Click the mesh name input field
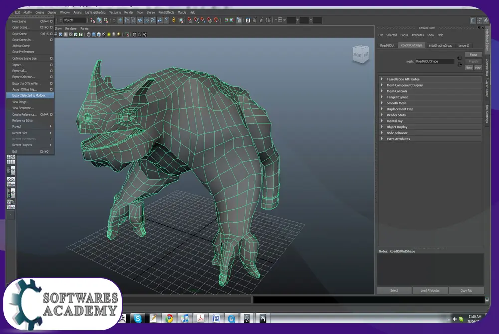This screenshot has height=334, width=499. click(435, 61)
